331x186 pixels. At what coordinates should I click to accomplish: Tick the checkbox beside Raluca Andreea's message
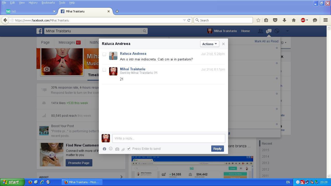coord(104,54)
